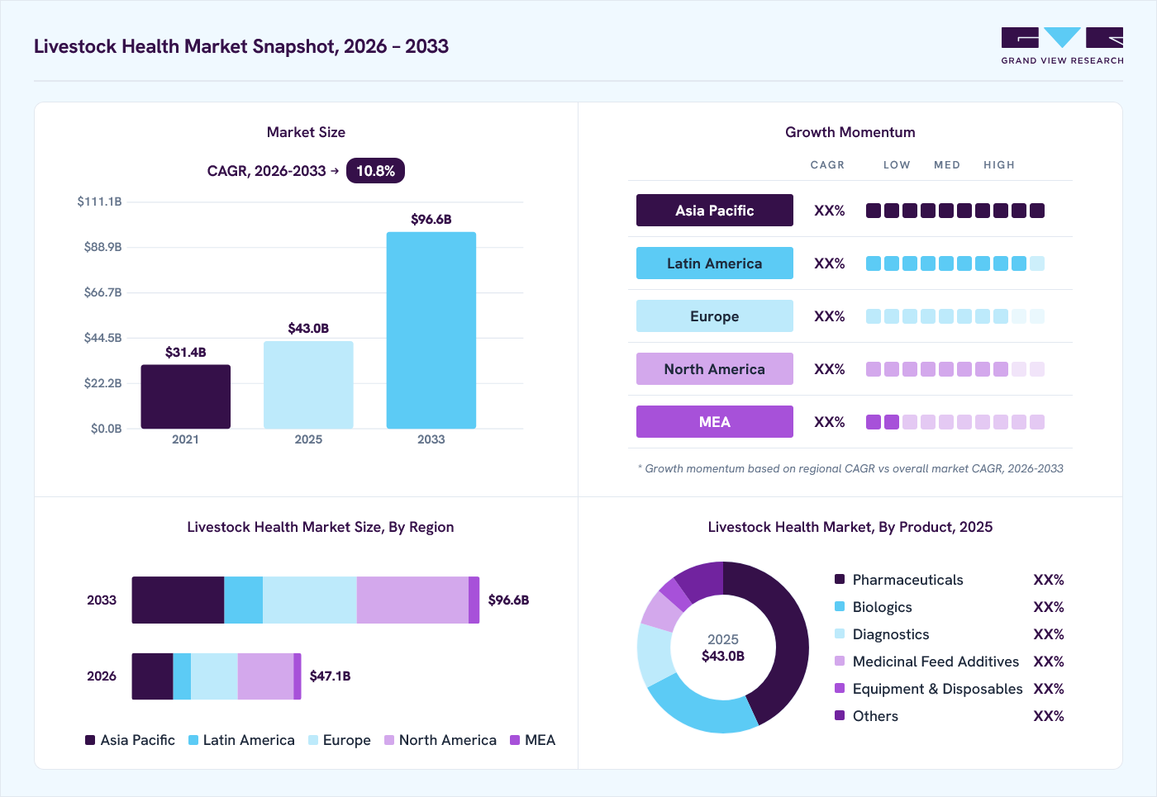
Task: Click the Asia Pacific growth momentum indicator squares
Action: (x=955, y=211)
